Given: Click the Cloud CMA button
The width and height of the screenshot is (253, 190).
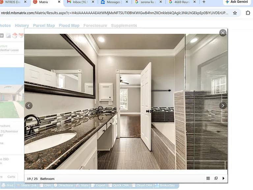Looking at the screenshot, I should 142,185.
